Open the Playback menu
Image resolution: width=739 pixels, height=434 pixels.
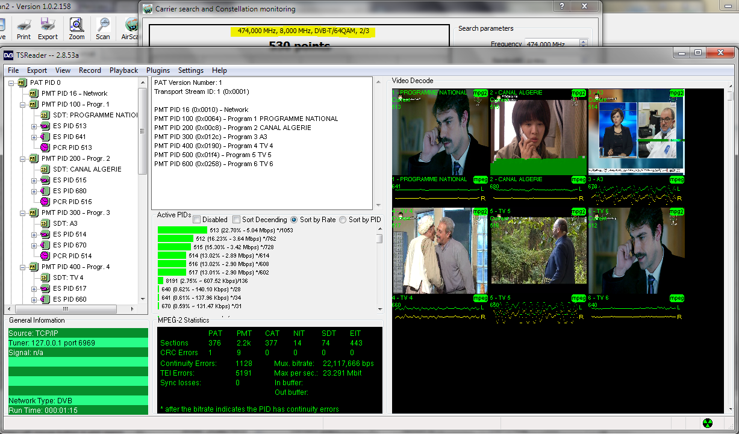[x=123, y=70]
